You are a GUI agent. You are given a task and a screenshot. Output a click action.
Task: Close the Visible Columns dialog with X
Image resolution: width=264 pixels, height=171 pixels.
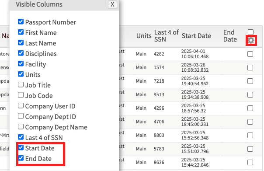pos(112,4)
